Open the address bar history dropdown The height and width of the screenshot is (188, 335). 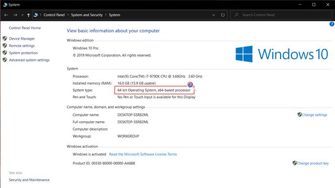(214, 15)
